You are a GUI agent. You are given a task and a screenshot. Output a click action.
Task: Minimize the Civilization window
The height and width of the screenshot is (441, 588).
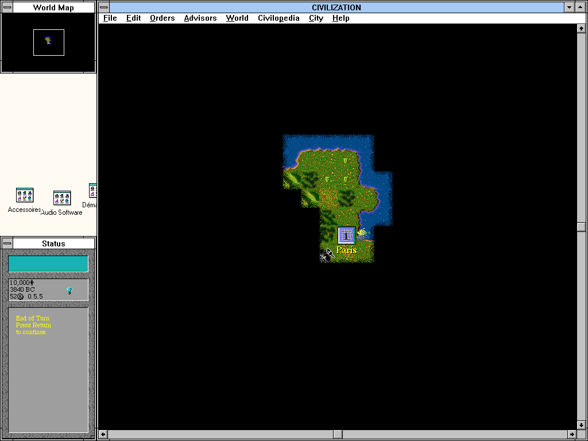tap(569, 7)
